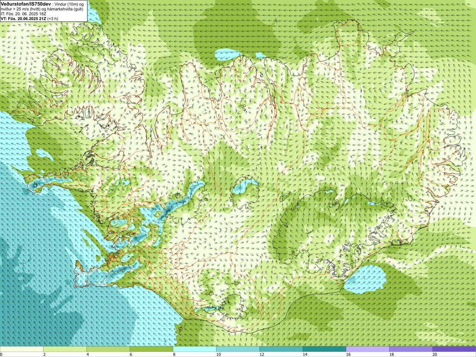Pick the teal 12–14 m/s legend swatch
This screenshot has width=476, height=357.
281,349
